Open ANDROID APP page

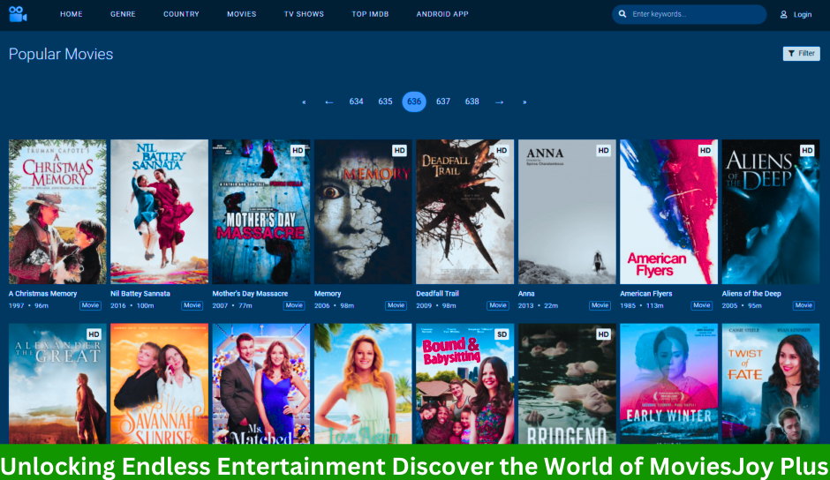[x=442, y=14]
